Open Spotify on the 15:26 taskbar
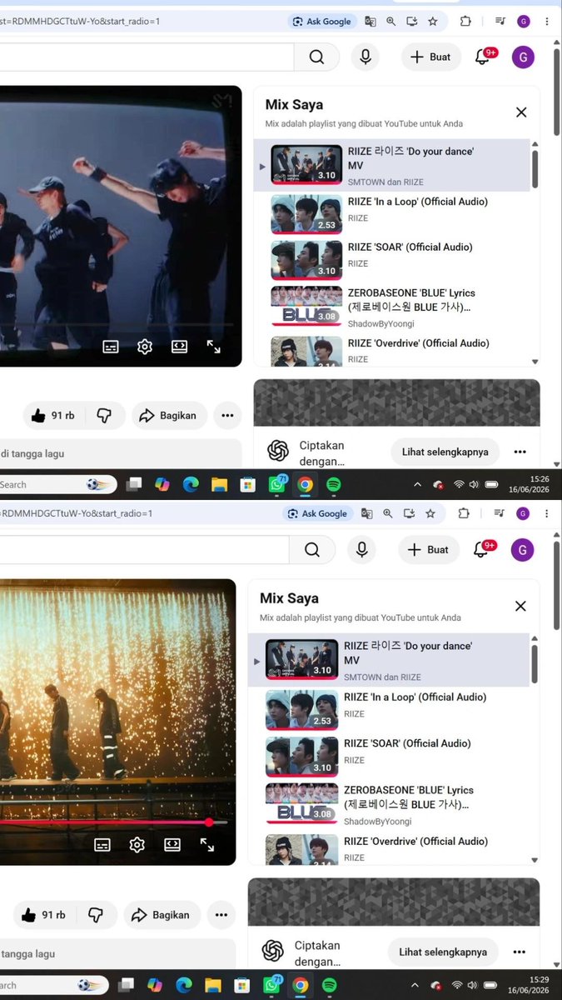 [x=333, y=484]
